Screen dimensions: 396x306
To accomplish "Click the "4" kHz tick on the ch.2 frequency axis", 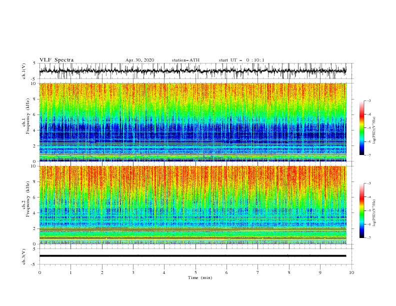I will 35,213.
